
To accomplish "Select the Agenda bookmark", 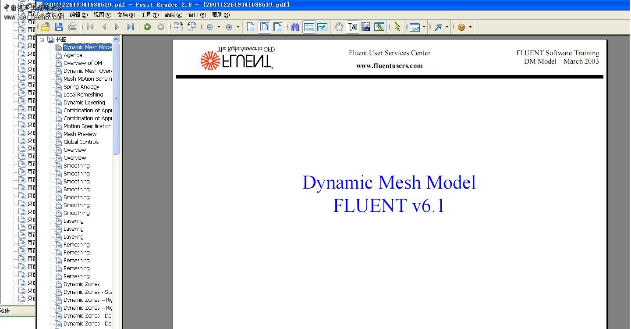I will click(73, 55).
